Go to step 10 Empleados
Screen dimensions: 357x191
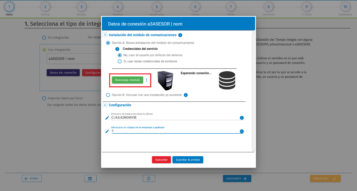345,7
